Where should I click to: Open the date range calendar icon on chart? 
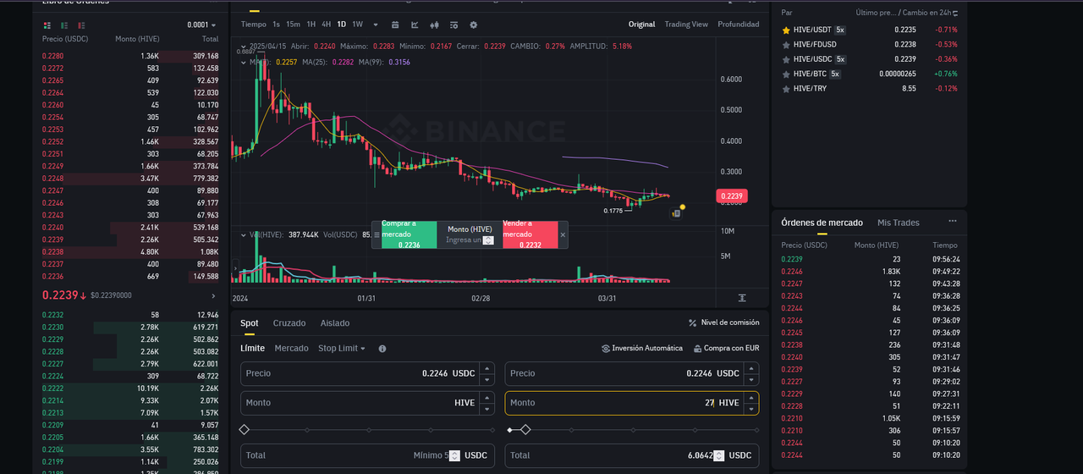(395, 25)
